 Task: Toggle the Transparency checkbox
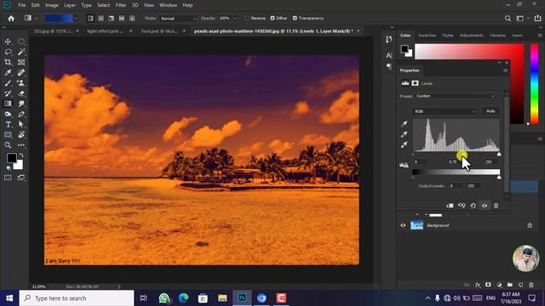(x=295, y=19)
